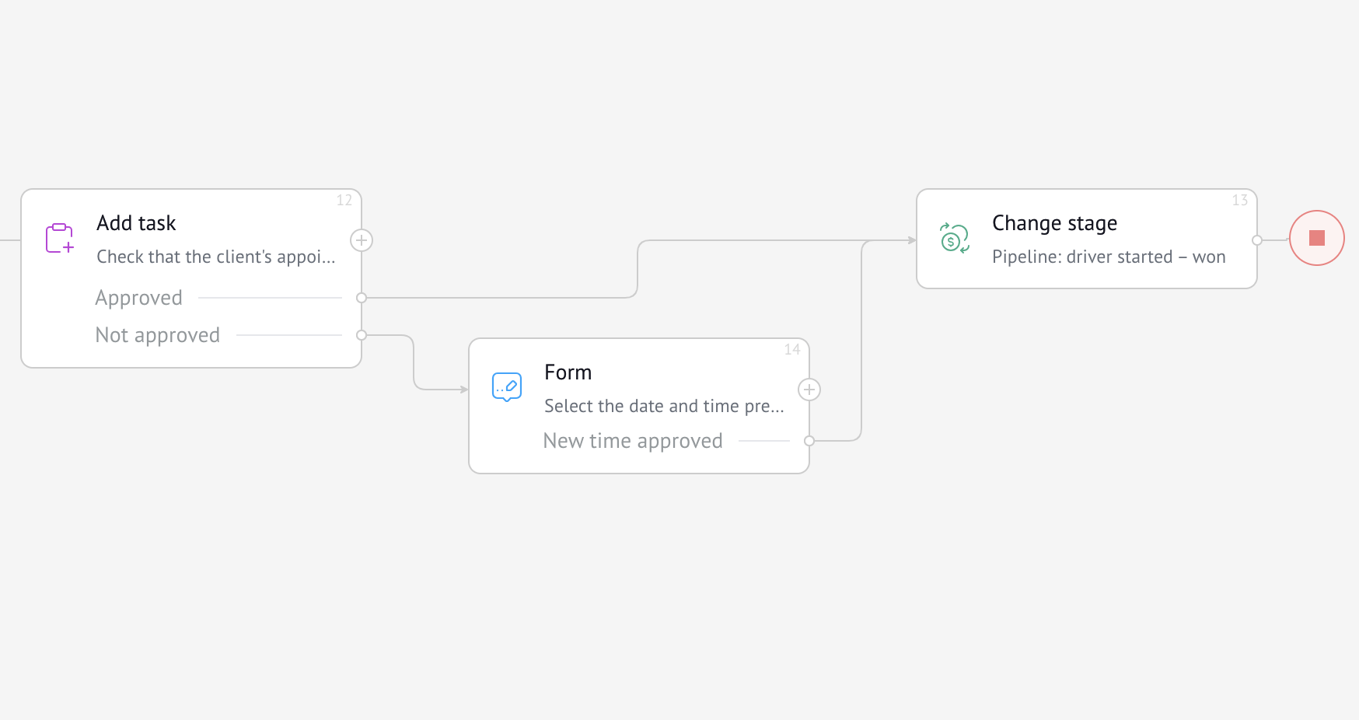This screenshot has height=720, width=1359.
Task: Click 'Check that the client's appoi...' description
Action: coord(216,257)
